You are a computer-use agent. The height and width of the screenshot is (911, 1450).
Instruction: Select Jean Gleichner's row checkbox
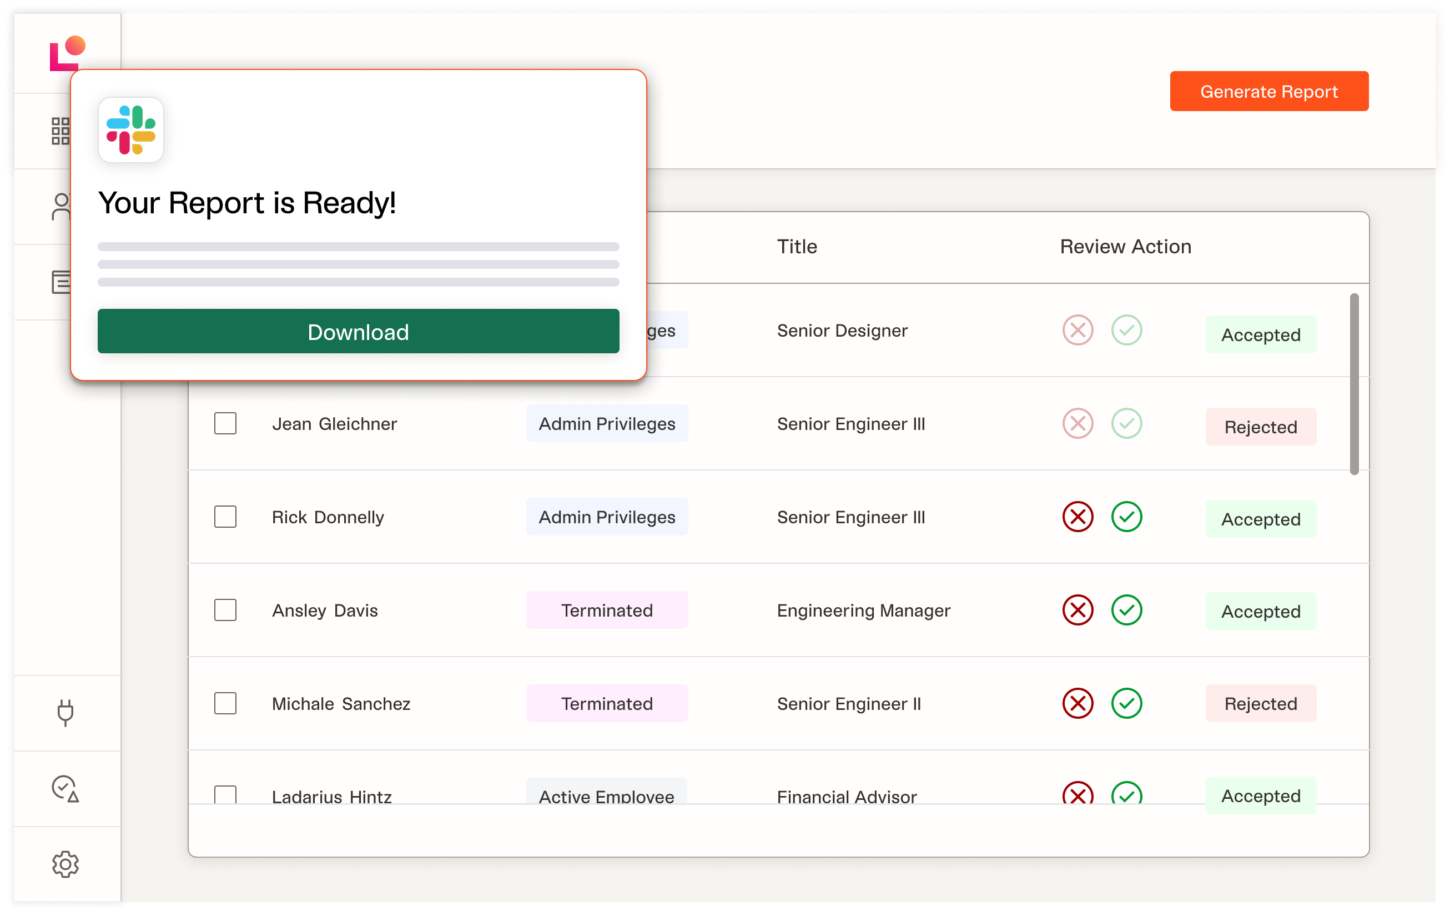point(225,424)
